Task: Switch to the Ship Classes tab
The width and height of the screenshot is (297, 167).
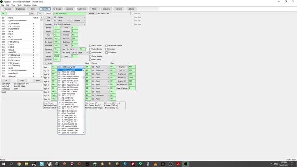Action: 20,9
